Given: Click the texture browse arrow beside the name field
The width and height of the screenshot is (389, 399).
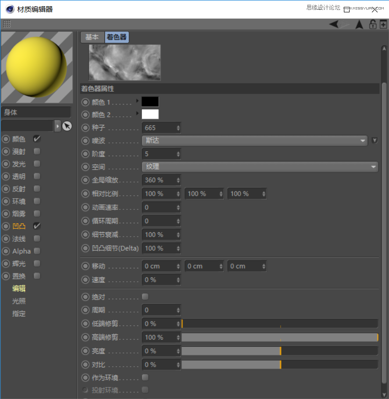Looking at the screenshot, I should 58,126.
